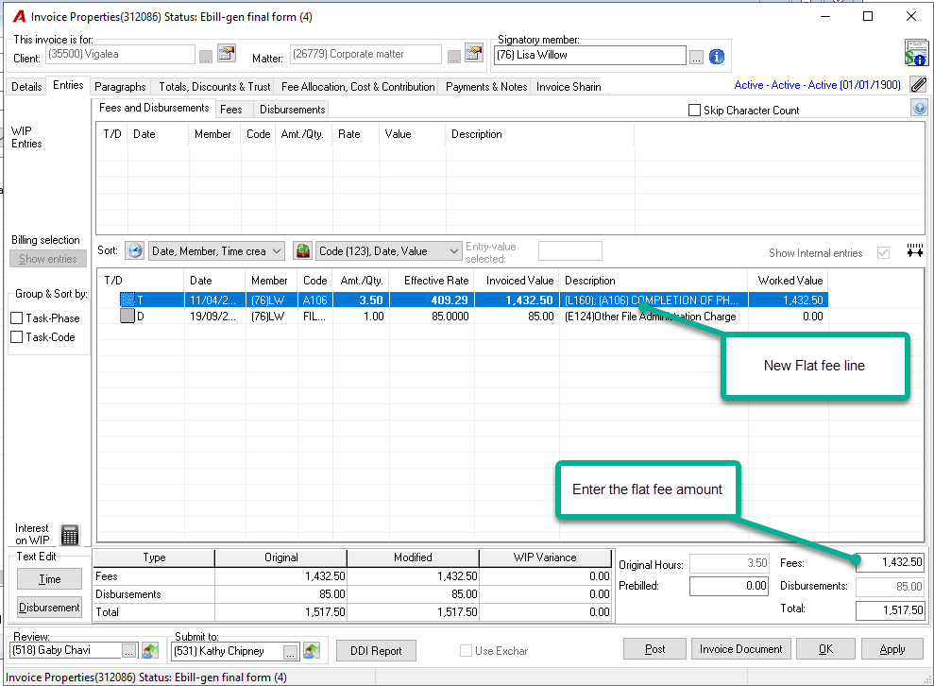Open the Paragraphs tab
Image resolution: width=934 pixels, height=686 pixels.
120,87
